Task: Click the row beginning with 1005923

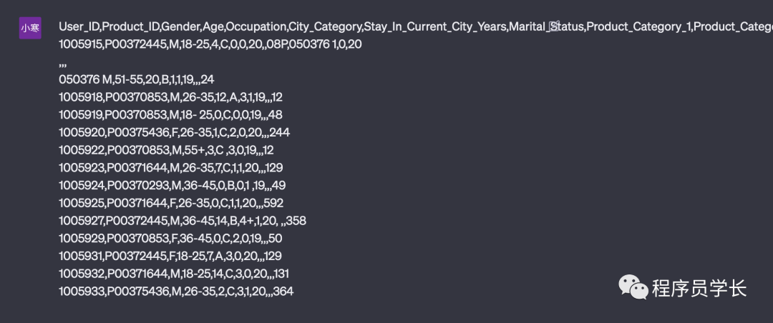Action: [x=170, y=168]
